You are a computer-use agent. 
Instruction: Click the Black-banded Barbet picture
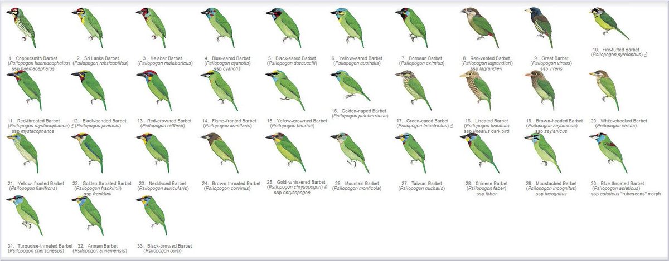click(88, 90)
